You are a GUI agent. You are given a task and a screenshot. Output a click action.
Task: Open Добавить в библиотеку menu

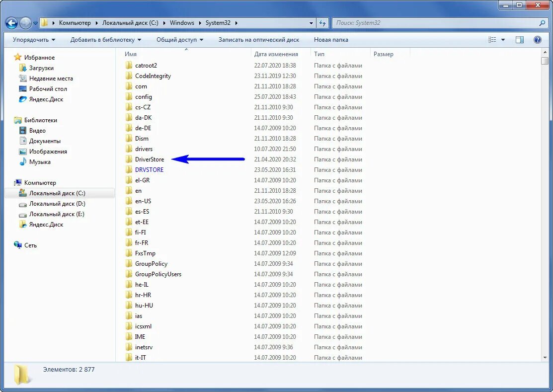pos(105,40)
